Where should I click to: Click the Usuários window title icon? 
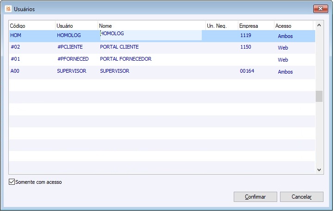8,9
